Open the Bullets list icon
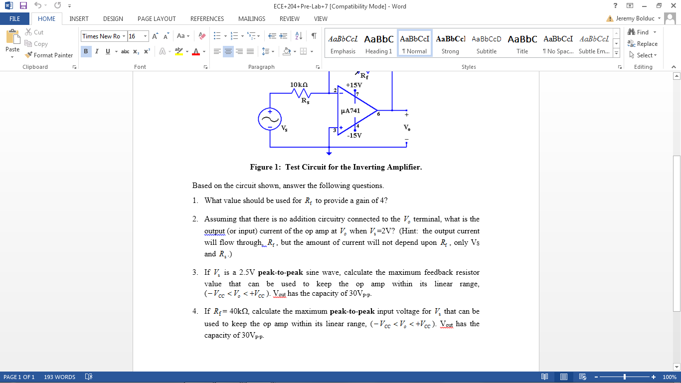Screen dimensions: 681x383 pyautogui.click(x=217, y=36)
